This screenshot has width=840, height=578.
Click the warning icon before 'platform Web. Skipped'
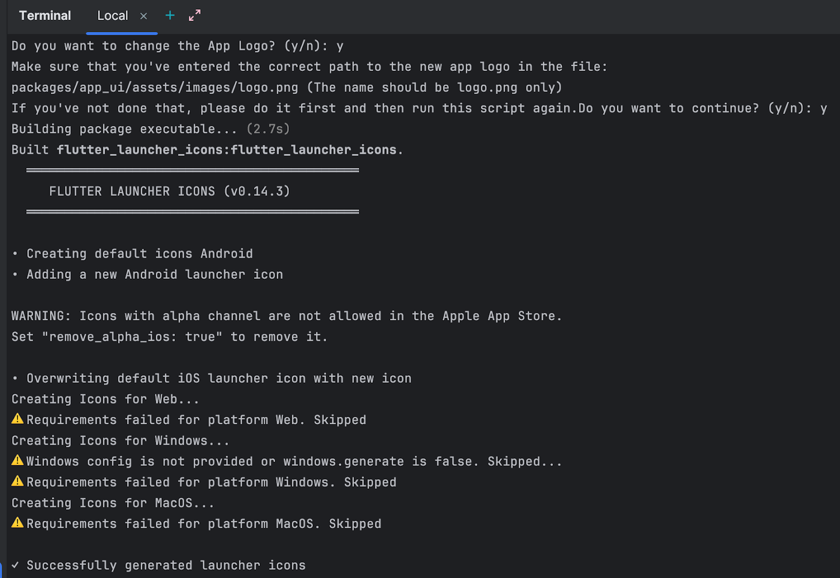(x=18, y=419)
